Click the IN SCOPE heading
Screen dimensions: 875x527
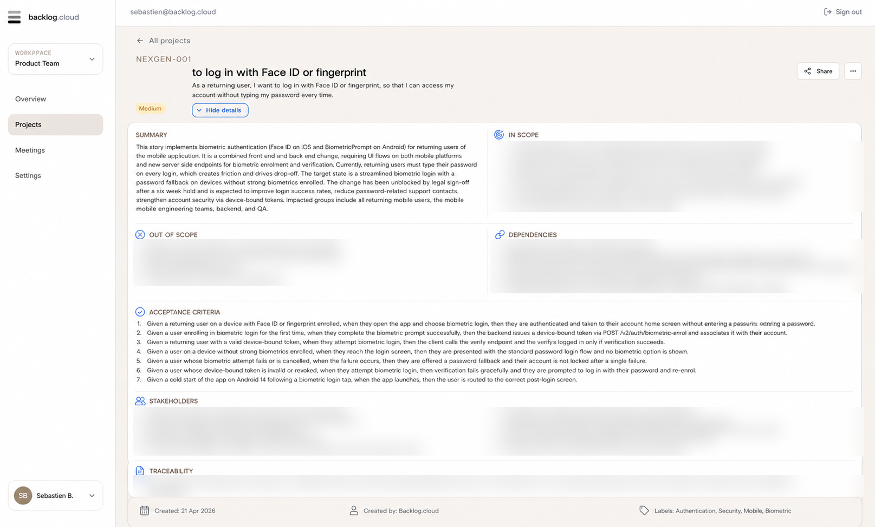(x=523, y=135)
